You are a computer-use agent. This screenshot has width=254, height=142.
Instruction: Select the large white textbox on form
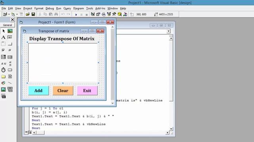tap(63, 63)
